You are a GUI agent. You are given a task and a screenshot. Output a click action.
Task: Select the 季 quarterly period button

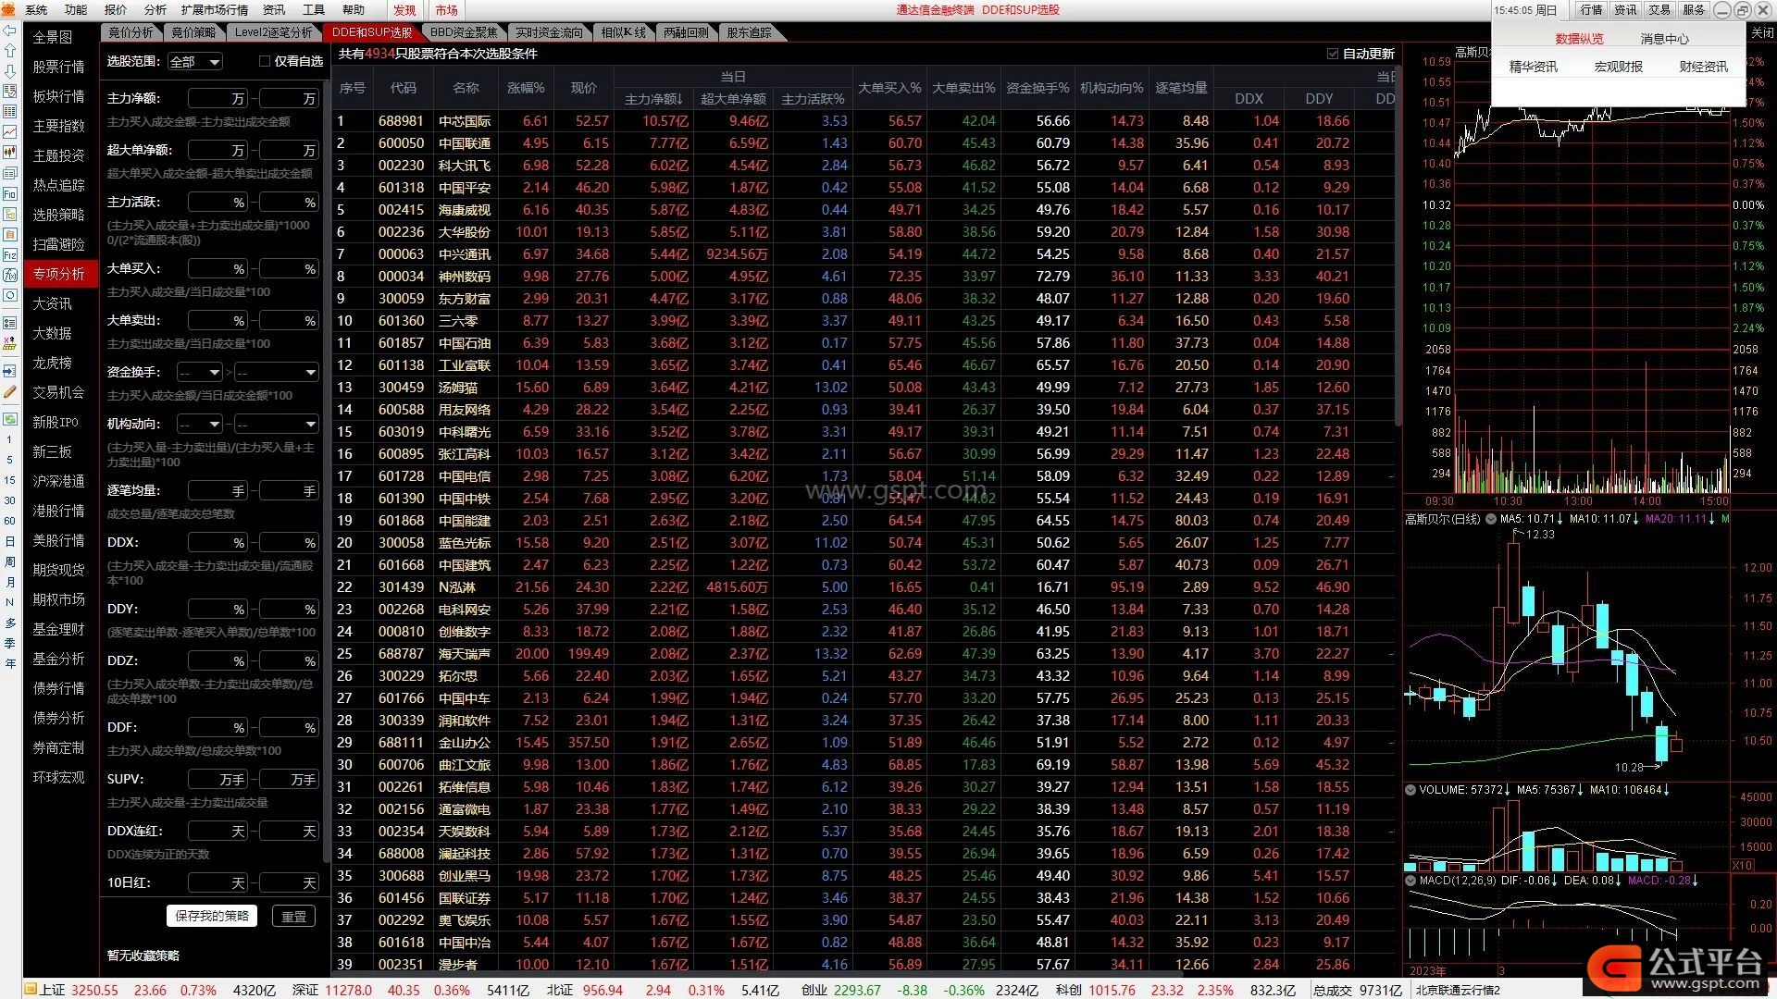[x=10, y=643]
